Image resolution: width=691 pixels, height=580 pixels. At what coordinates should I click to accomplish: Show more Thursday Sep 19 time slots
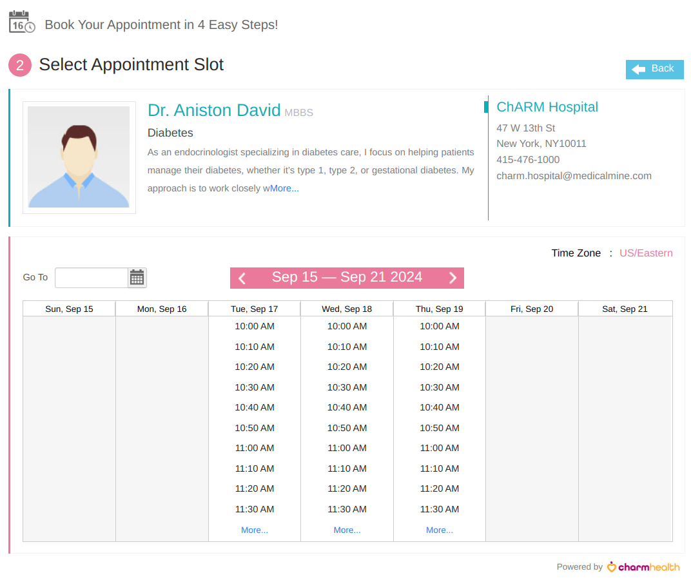pyautogui.click(x=440, y=530)
